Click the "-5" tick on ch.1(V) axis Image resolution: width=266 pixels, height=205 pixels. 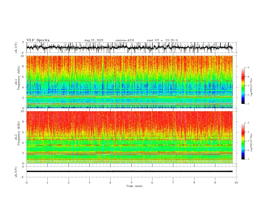coord(23,53)
